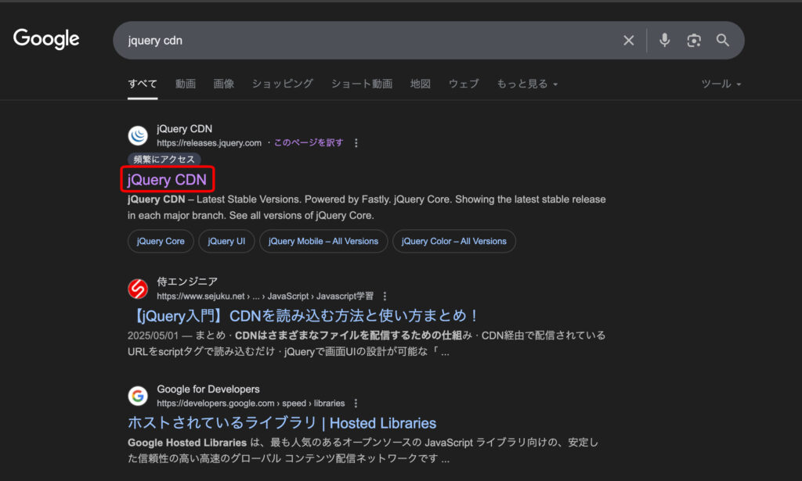Switch to the ウェブ tab

[464, 84]
